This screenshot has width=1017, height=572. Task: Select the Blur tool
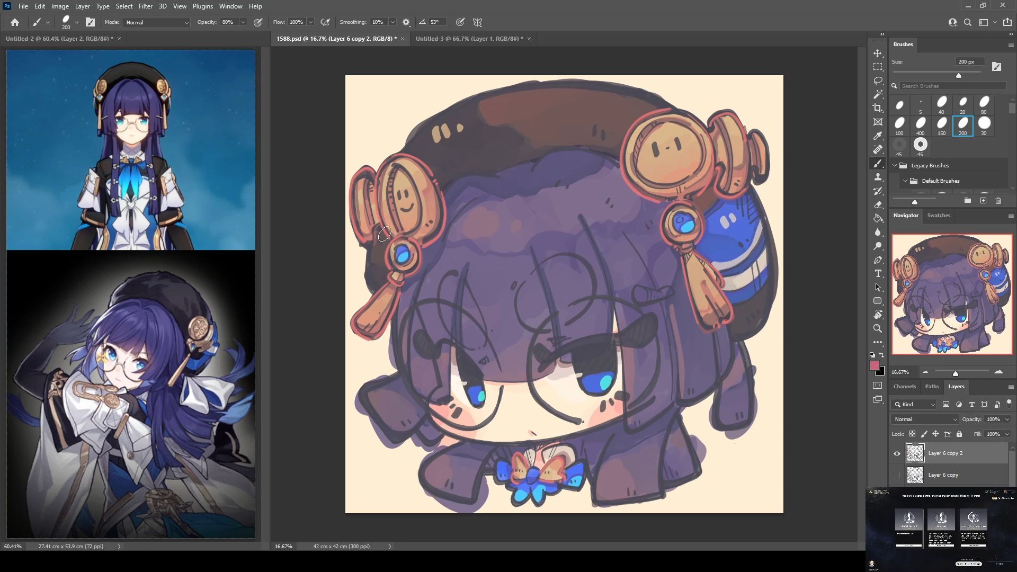click(x=878, y=233)
